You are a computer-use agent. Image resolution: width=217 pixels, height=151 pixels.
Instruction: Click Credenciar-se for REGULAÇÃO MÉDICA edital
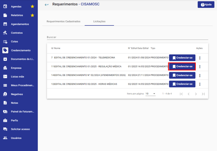[182, 67]
